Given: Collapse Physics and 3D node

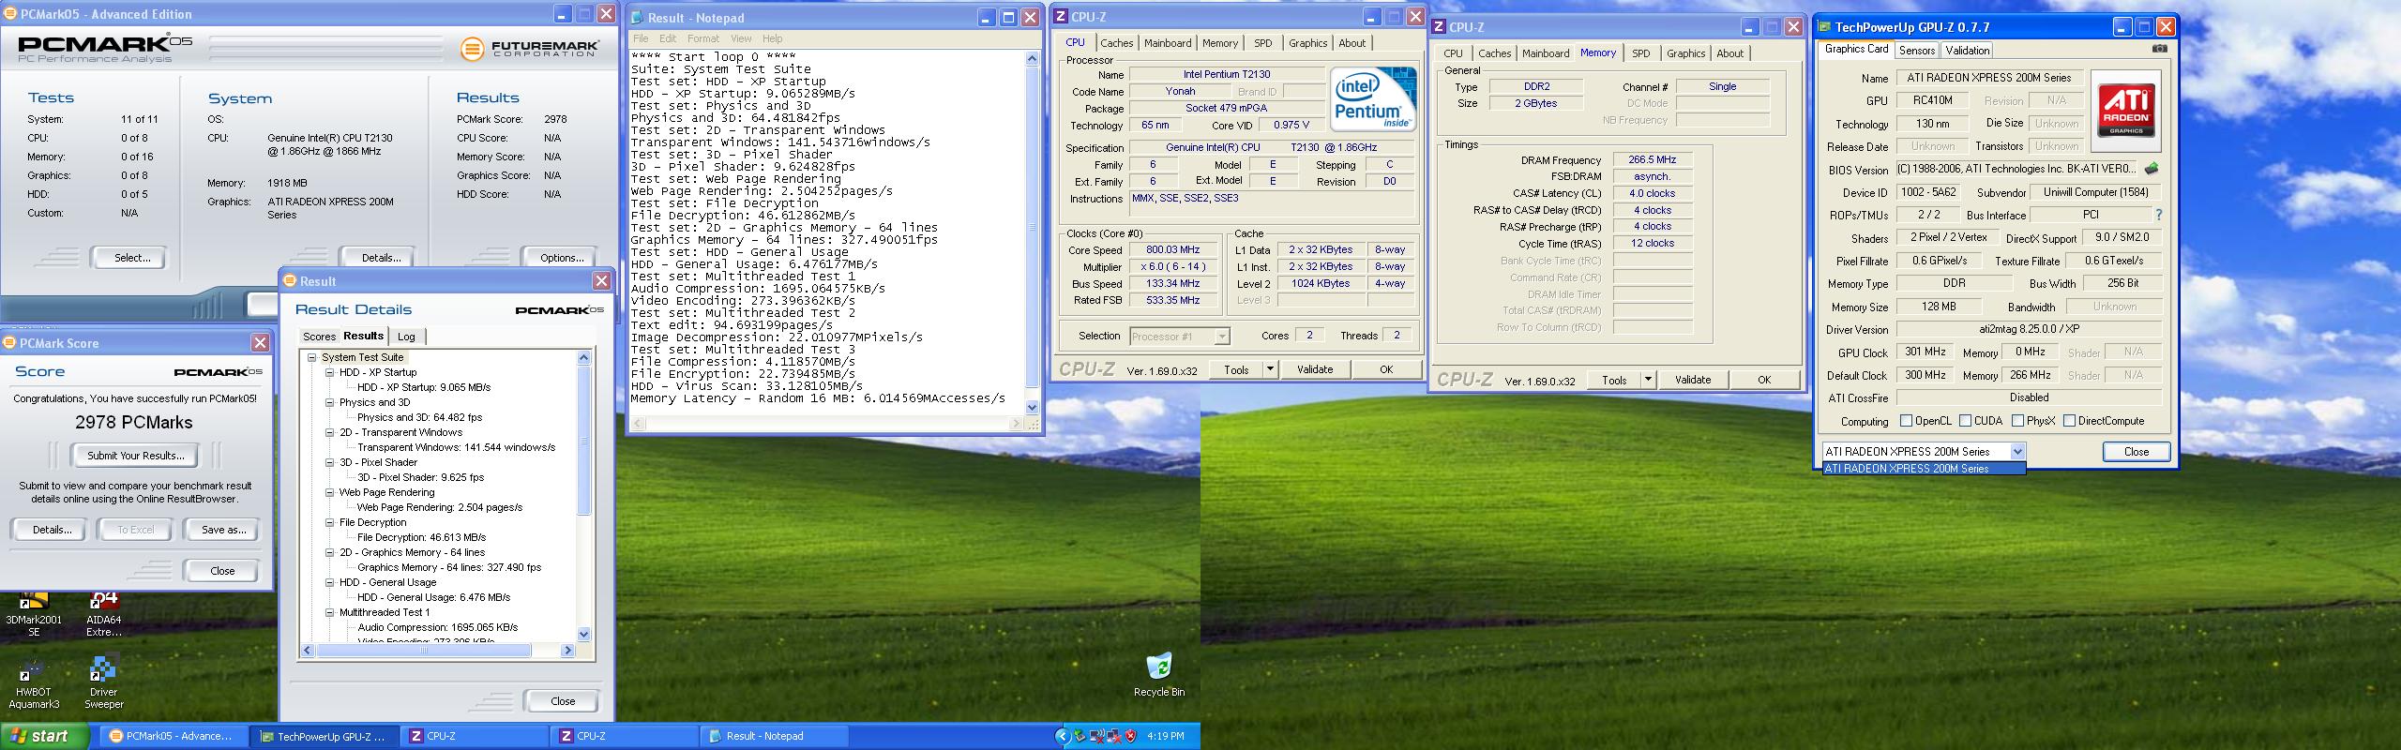Looking at the screenshot, I should pos(330,402).
